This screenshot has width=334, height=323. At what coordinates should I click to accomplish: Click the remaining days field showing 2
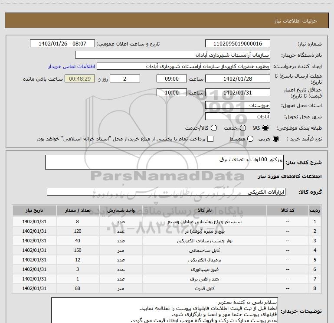click(125, 78)
